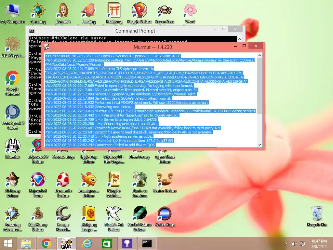This screenshot has width=333, height=250.
Task: Select Big Money Deluxe icon
Action: 38,218
